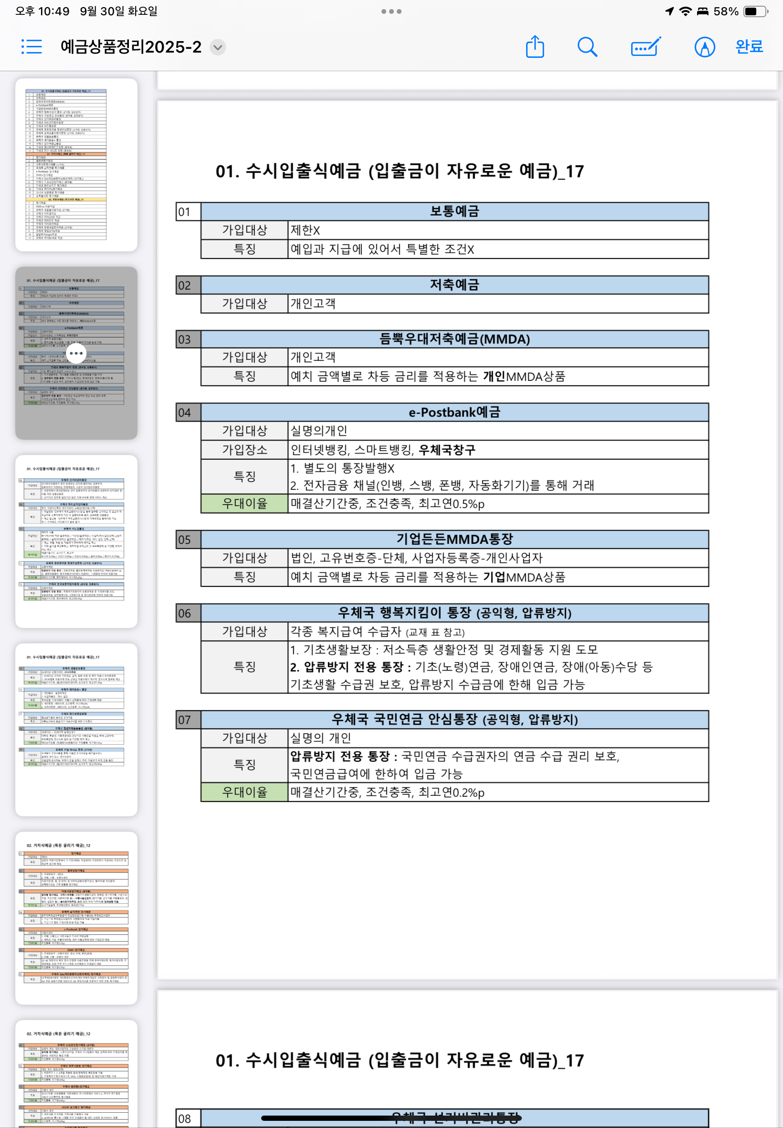Expand the document title dropdown chevron
The height and width of the screenshot is (1128, 783).
218,47
